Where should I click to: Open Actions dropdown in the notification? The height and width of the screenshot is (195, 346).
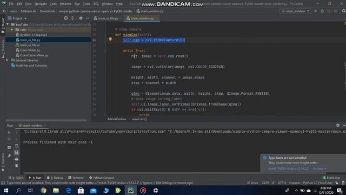[x=320, y=168]
